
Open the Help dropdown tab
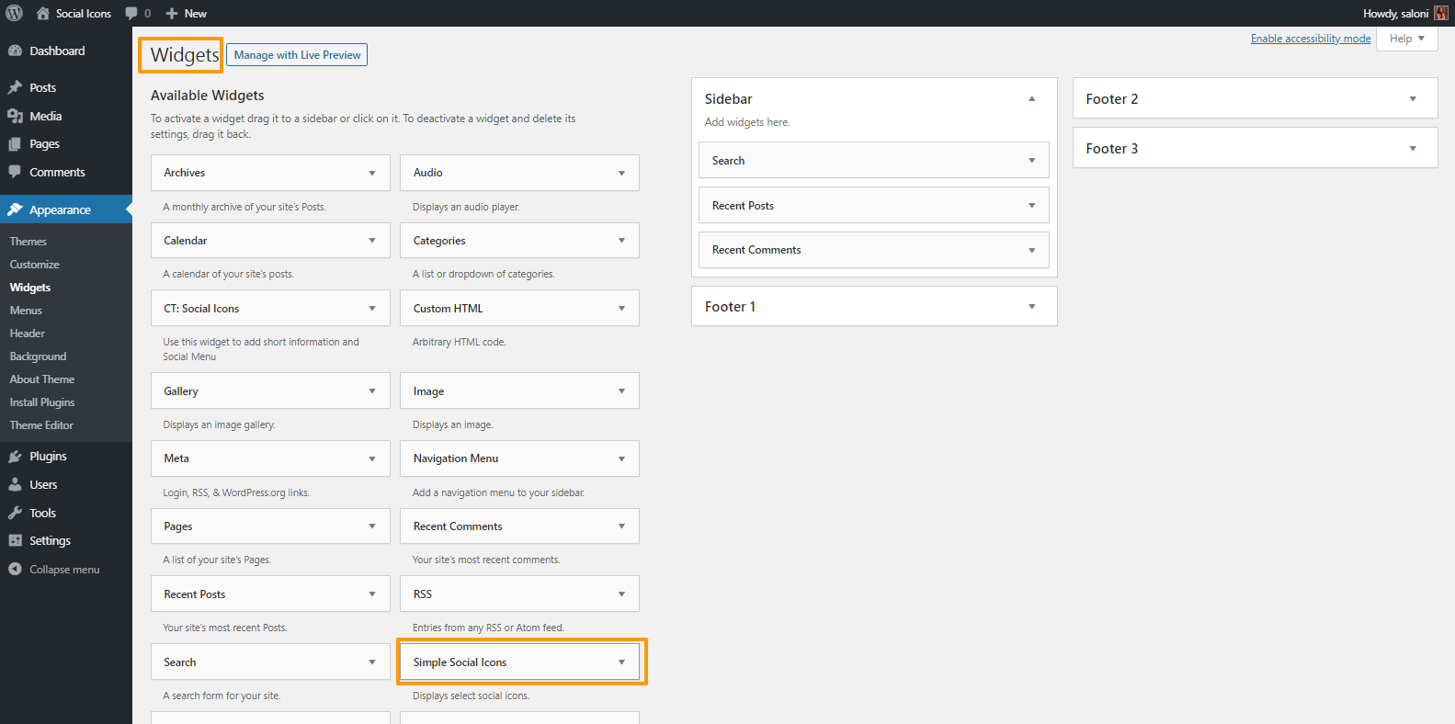pyautogui.click(x=1406, y=39)
